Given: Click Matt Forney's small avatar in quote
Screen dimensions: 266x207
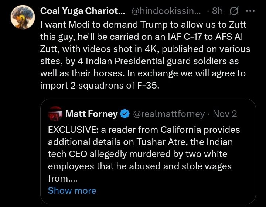Looking at the screenshot, I should click(x=55, y=114).
